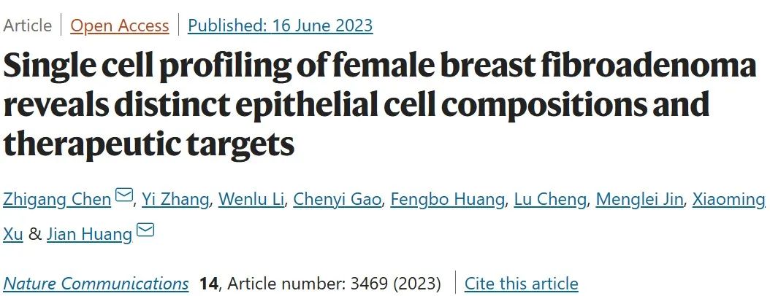
Task: Select author Menglei Jin
Action: point(639,200)
